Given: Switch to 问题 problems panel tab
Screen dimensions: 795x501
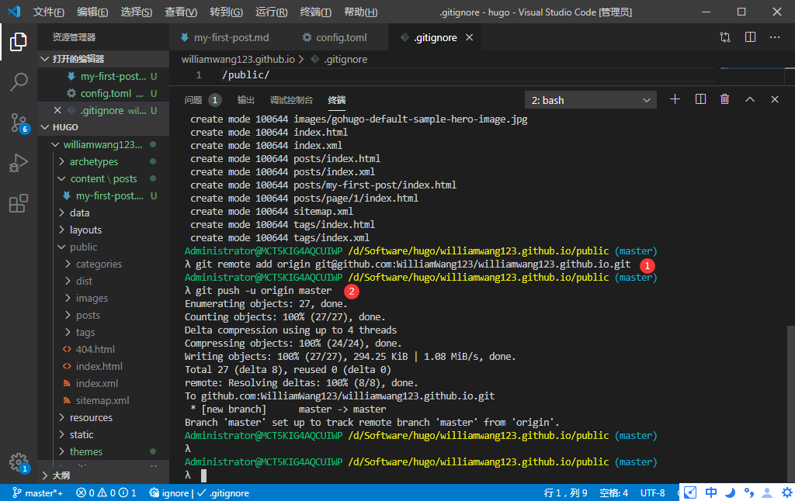Looking at the screenshot, I should [x=202, y=100].
